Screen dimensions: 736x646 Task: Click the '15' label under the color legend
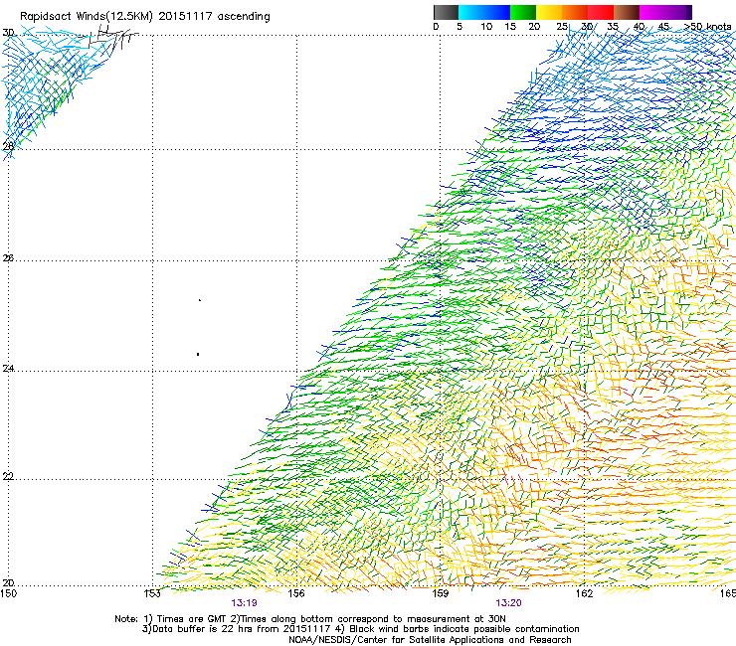510,27
